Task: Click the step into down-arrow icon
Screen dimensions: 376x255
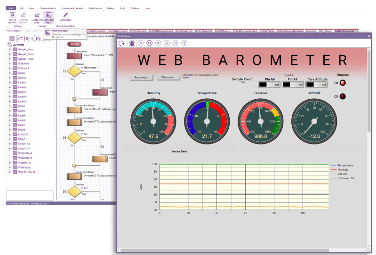Action: (x=167, y=43)
